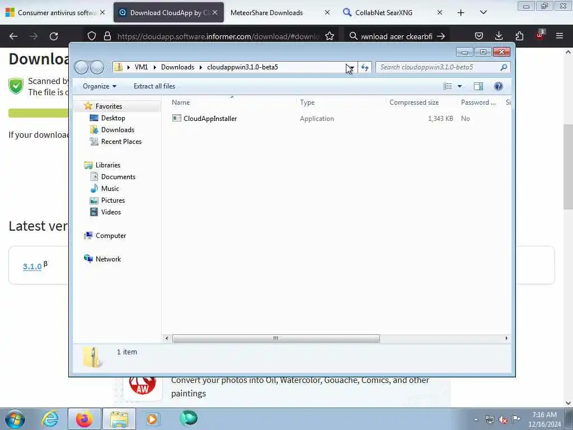
Task: Launch Internet Explorer from taskbar
Action: click(50, 419)
